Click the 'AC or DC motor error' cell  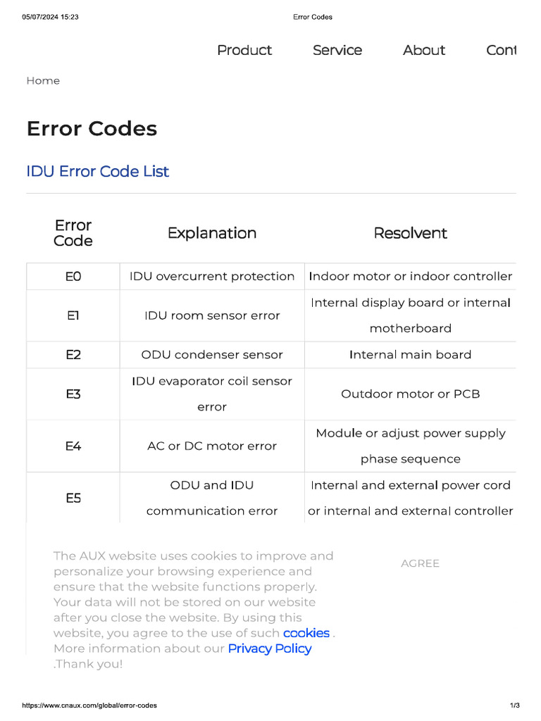[x=212, y=446]
